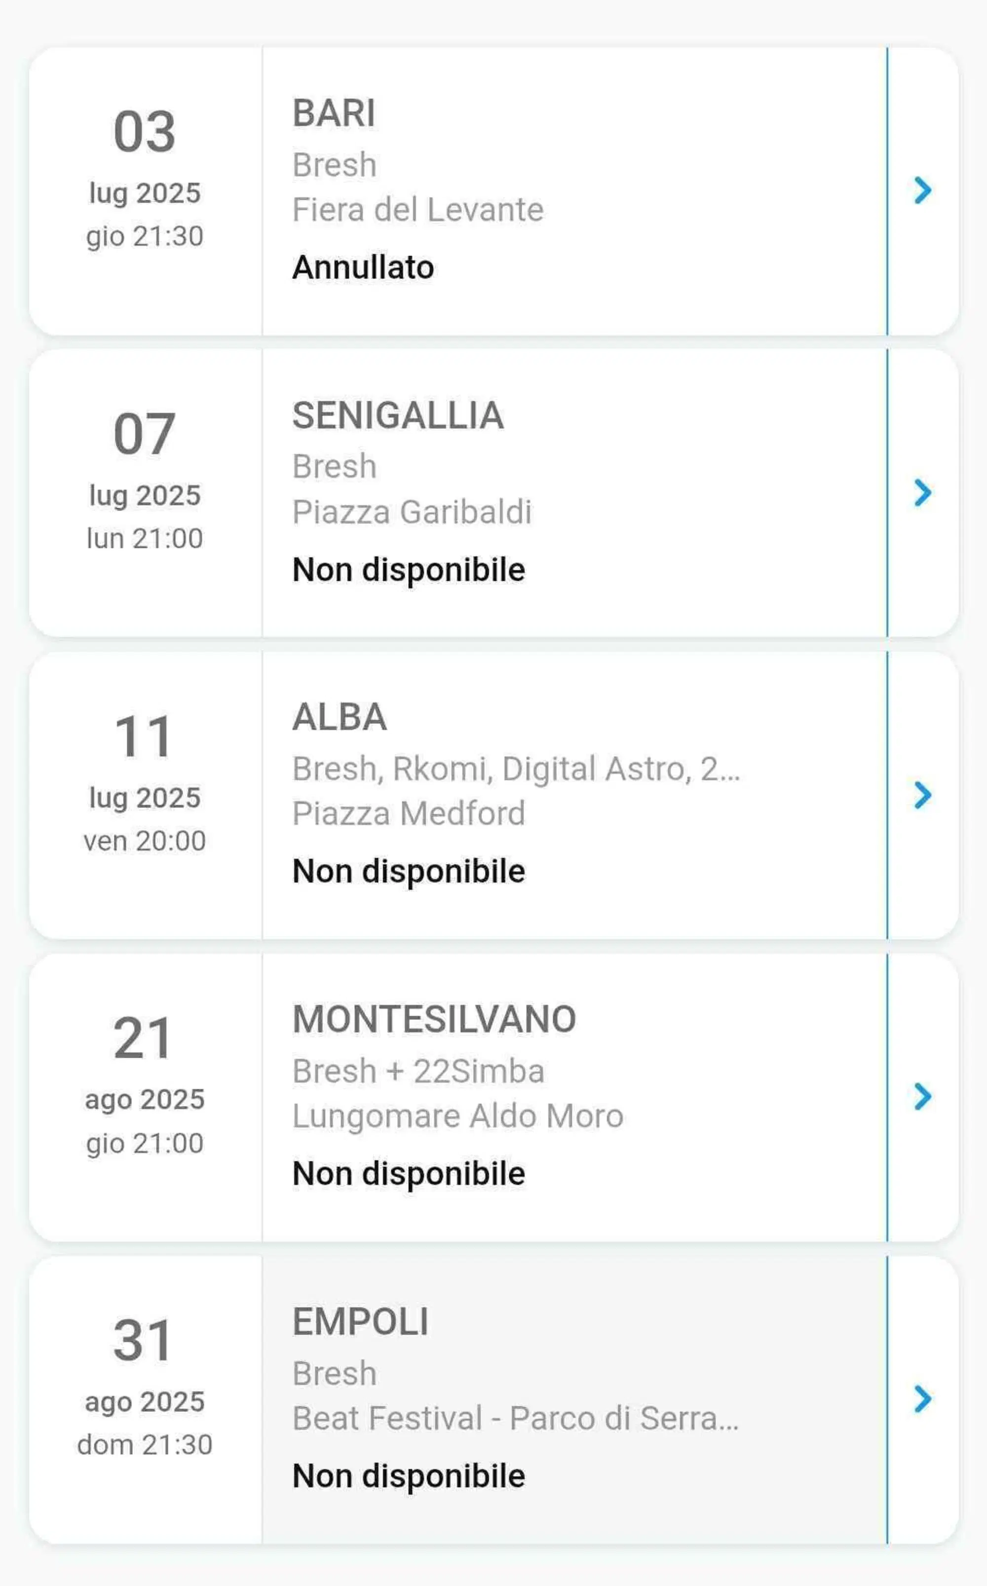987x1586 pixels.
Task: Open the MONTESILVANO event title
Action: tap(434, 1020)
